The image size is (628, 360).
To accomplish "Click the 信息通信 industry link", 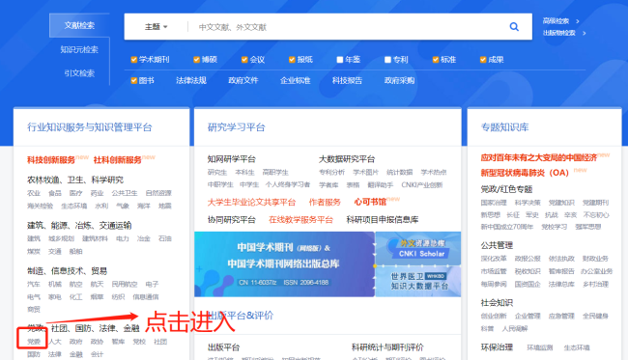I will click(146, 297).
